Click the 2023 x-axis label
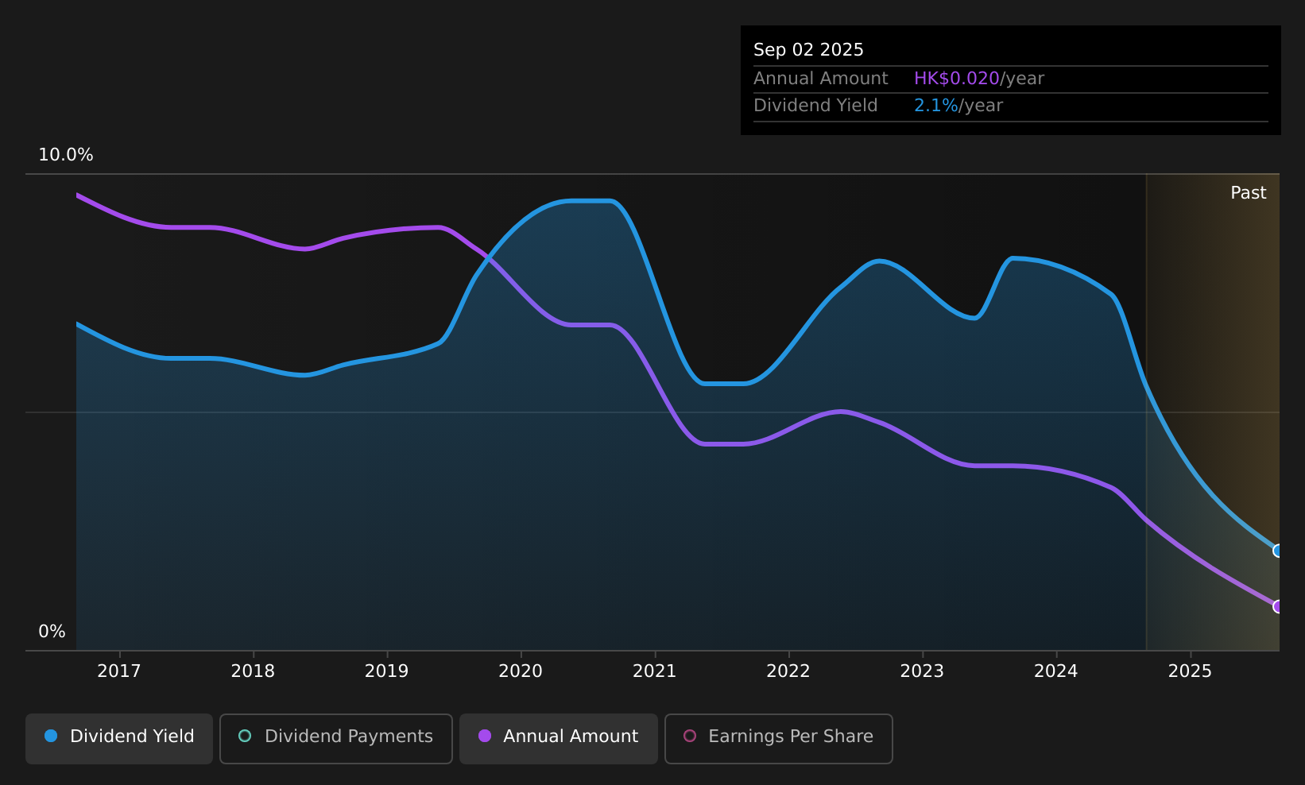 922,671
